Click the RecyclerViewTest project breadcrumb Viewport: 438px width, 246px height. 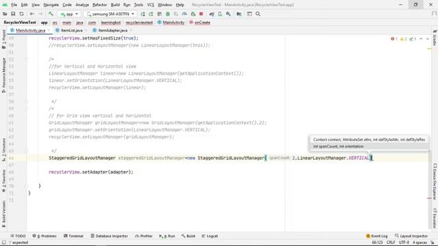click(x=20, y=23)
